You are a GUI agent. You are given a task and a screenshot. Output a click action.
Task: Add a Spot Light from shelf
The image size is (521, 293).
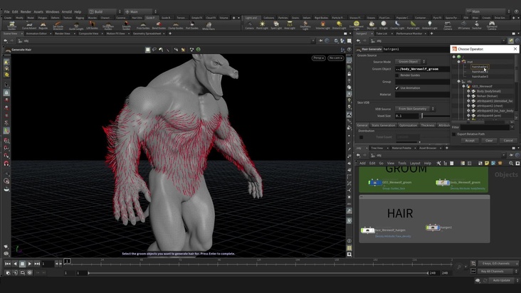coord(275,25)
